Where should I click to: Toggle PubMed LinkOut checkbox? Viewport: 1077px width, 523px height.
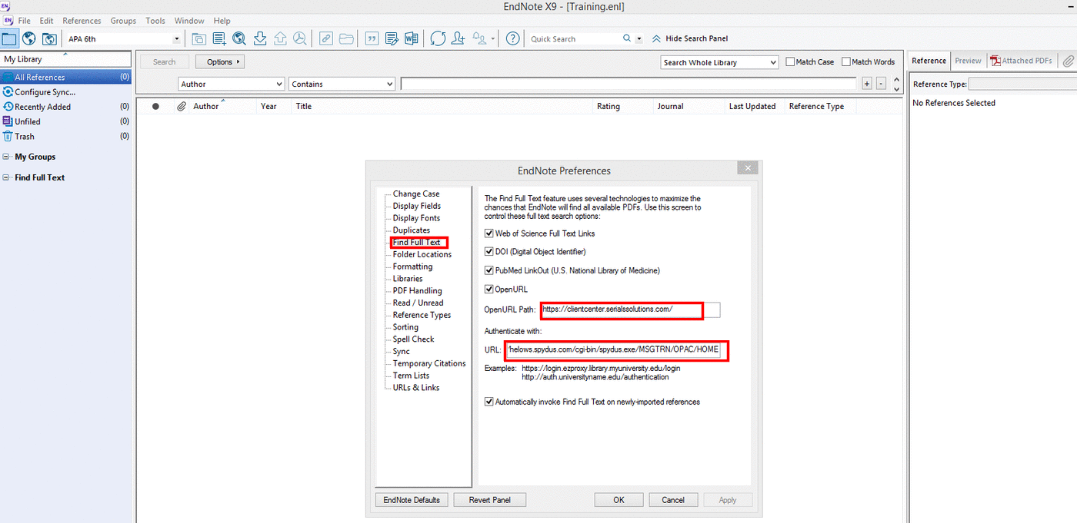pos(488,270)
